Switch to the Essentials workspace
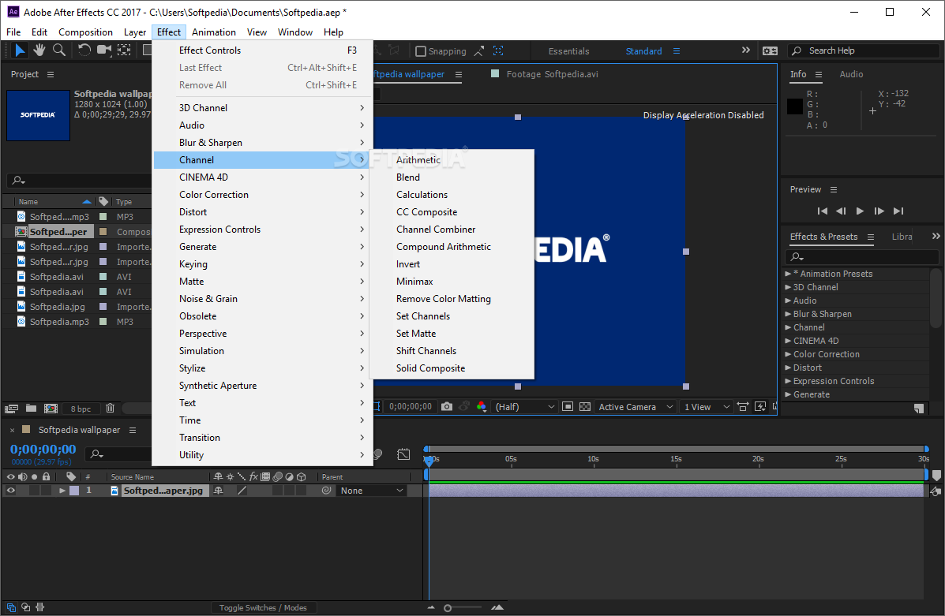Image resolution: width=945 pixels, height=616 pixels. pyautogui.click(x=568, y=52)
